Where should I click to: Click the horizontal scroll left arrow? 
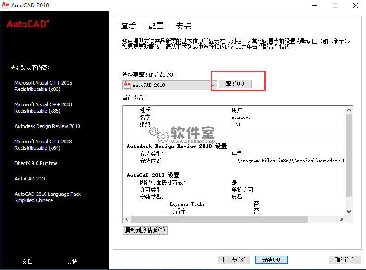[127, 219]
